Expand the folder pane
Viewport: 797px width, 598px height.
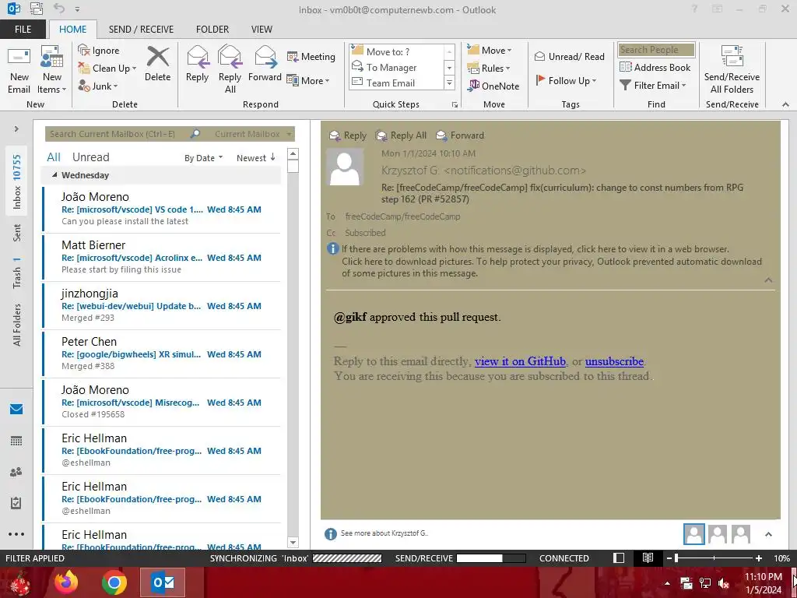click(16, 128)
